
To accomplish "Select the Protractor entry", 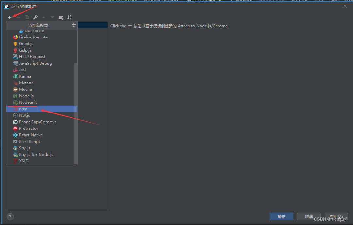I will (42, 128).
